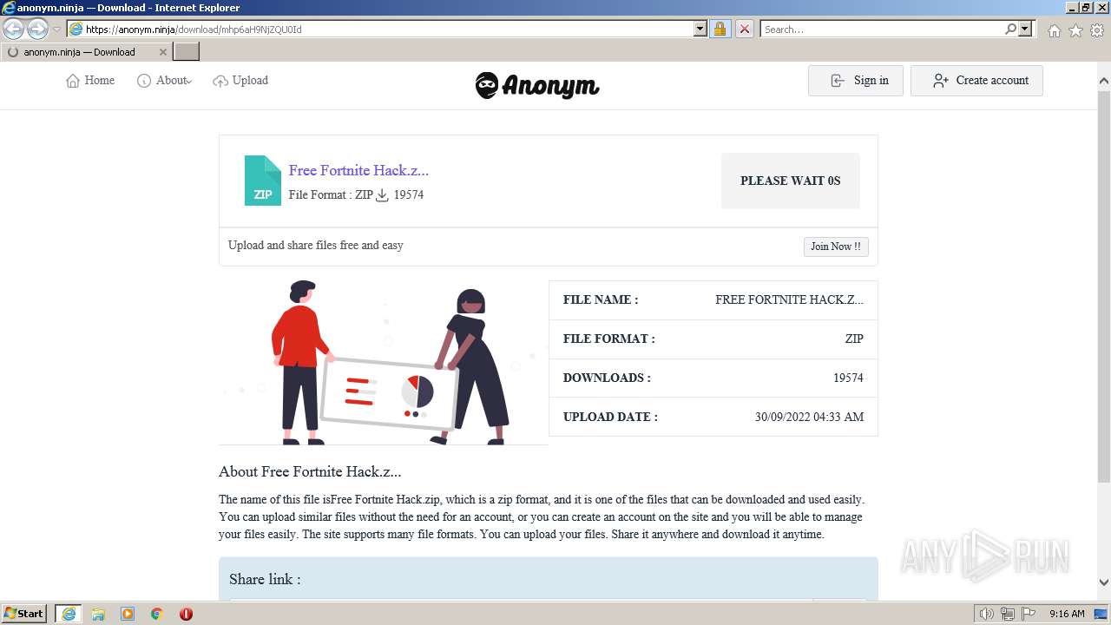Image resolution: width=1111 pixels, height=625 pixels.
Task: Click the browser Back arrow button
Action: click(14, 30)
